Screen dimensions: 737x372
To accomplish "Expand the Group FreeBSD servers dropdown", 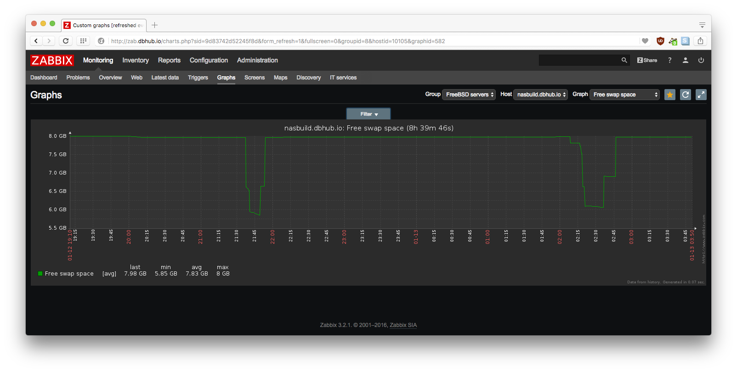I will click(x=469, y=95).
